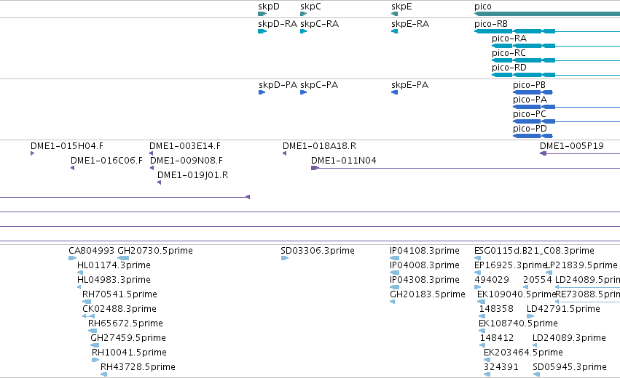Click clone DME1-009N08.F
This screenshot has width=620, height=378.
pyautogui.click(x=187, y=161)
